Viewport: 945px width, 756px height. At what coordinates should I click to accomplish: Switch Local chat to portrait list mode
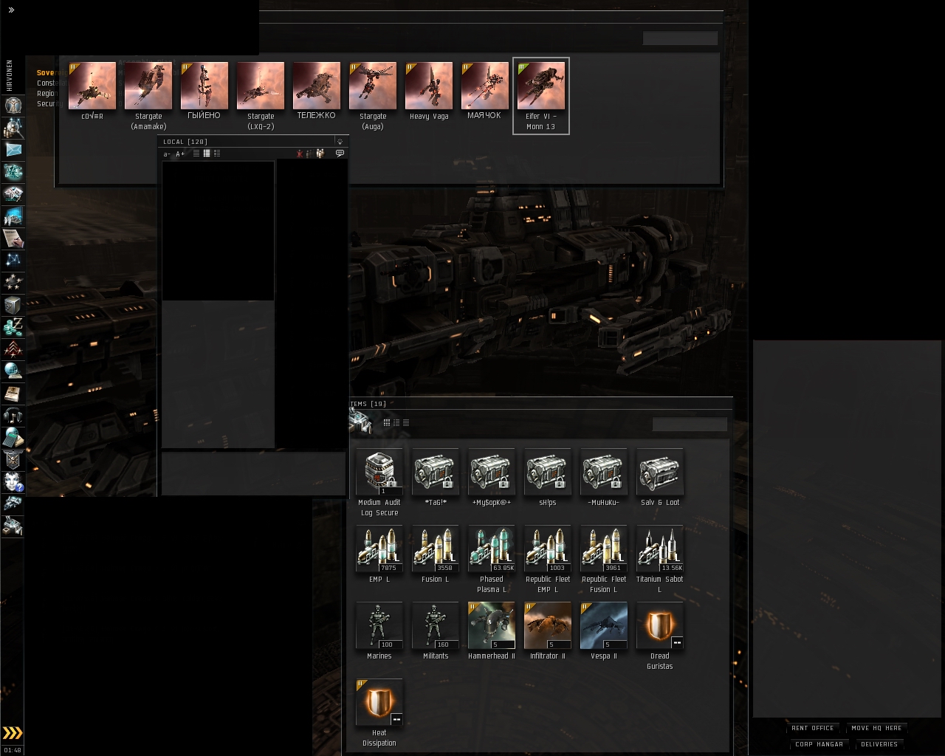click(x=217, y=154)
